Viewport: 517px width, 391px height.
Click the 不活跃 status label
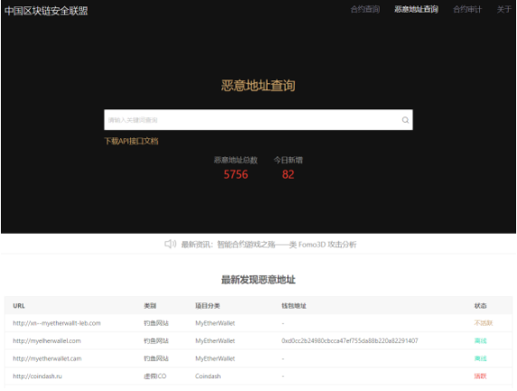[x=483, y=323]
